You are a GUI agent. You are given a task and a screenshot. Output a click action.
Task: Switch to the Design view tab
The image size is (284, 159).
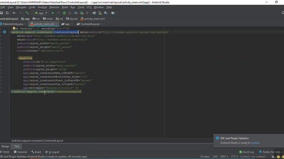point(5,146)
